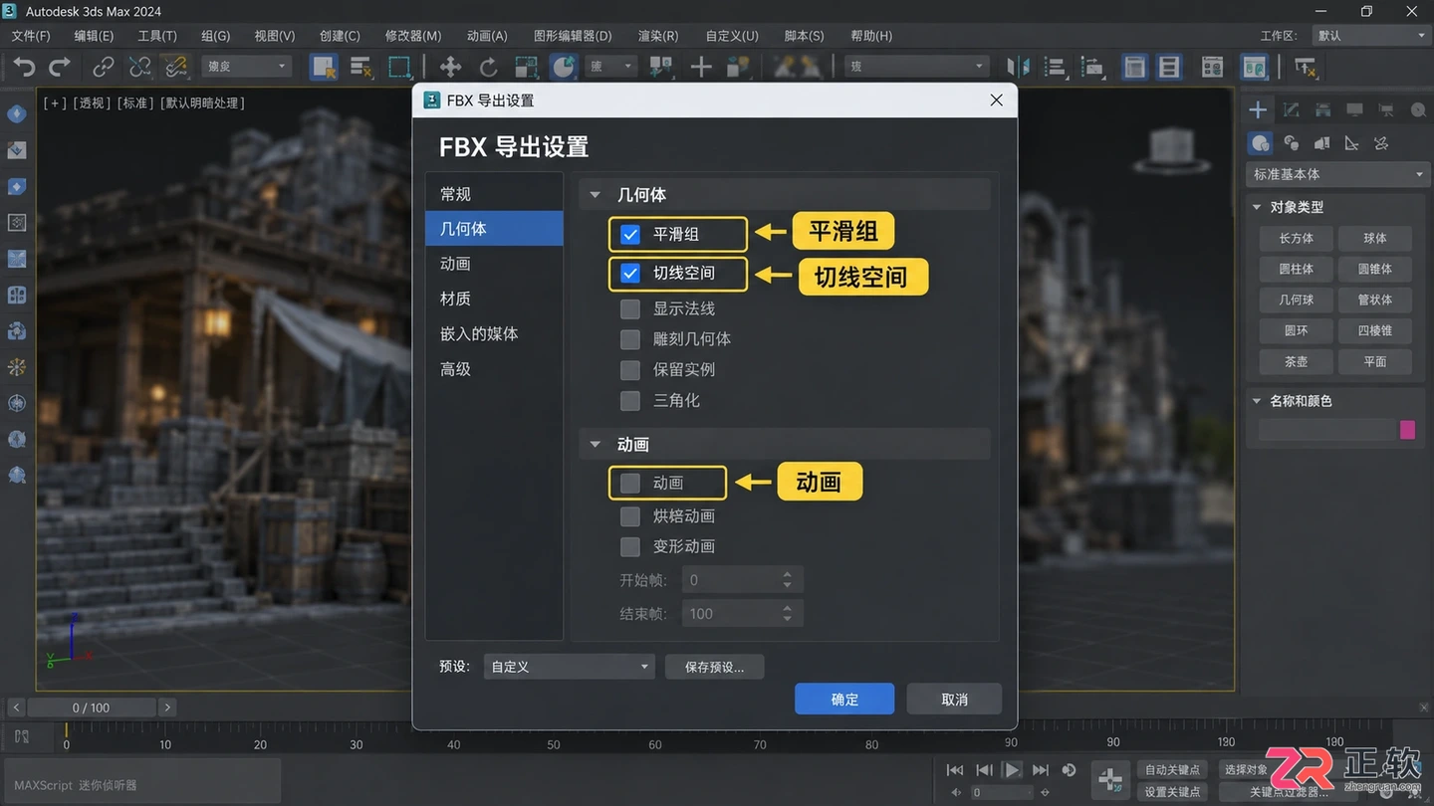
Task: Click the 0 / 100 time slider handle
Action: [x=92, y=707]
